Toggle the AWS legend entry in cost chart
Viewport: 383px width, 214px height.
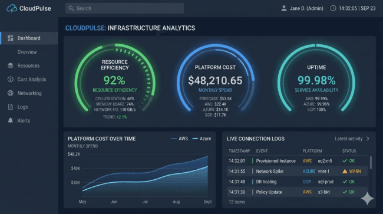click(180, 139)
